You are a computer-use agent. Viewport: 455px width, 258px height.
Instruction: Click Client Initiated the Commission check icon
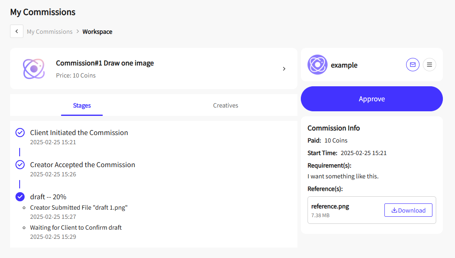(x=20, y=133)
